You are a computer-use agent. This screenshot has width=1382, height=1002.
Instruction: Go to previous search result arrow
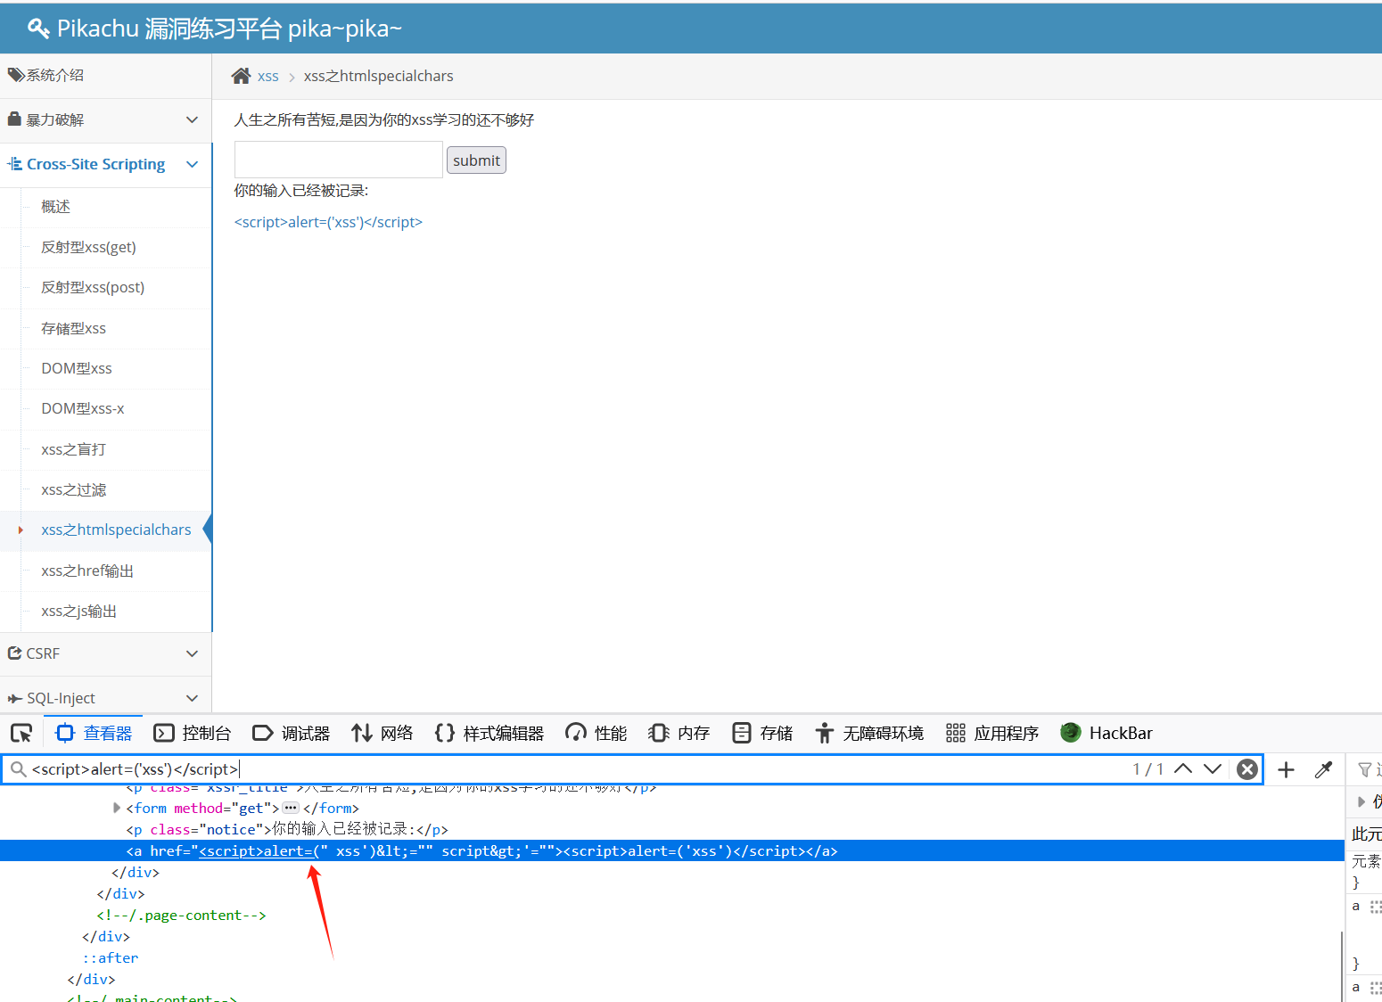[x=1183, y=769]
